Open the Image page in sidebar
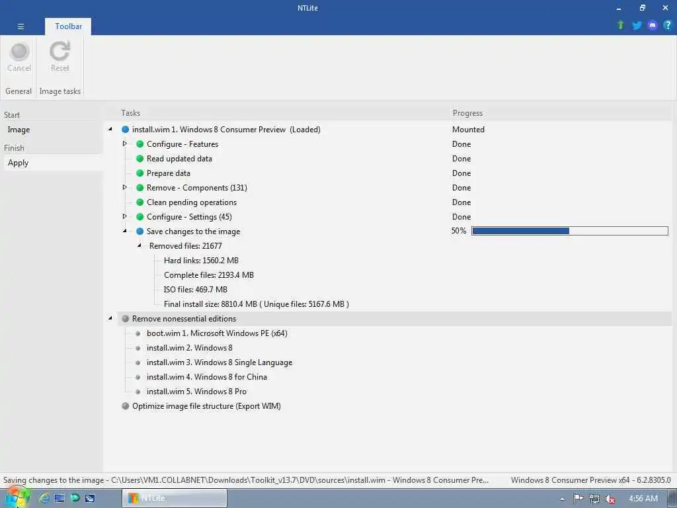Image resolution: width=677 pixels, height=508 pixels. click(19, 130)
